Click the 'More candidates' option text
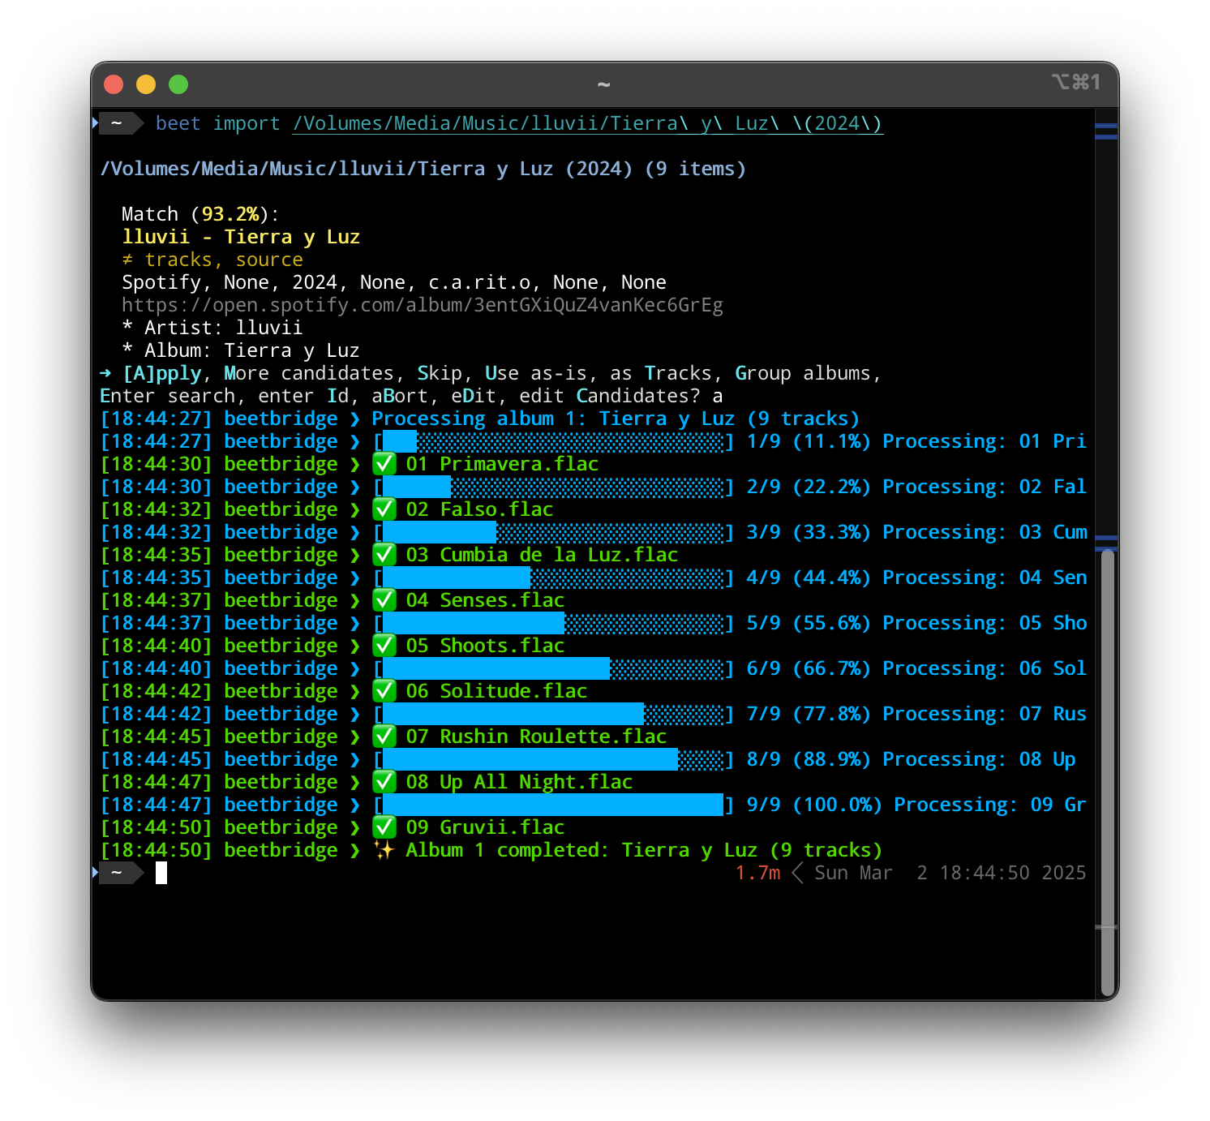 (309, 373)
